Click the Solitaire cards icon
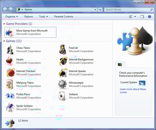The height and width of the screenshot is (130, 156). [62, 96]
